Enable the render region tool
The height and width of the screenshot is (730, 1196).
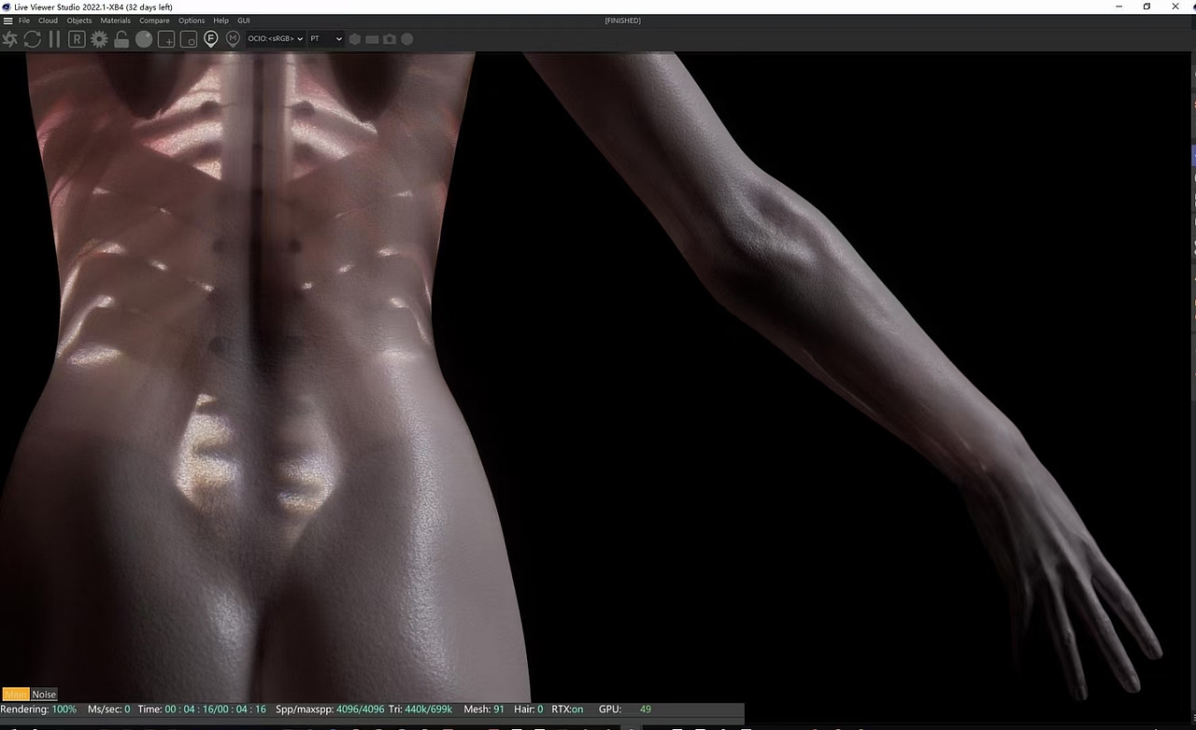click(x=166, y=39)
